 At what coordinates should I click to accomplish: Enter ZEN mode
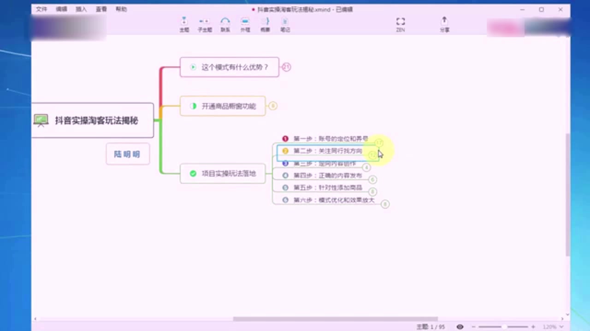pyautogui.click(x=401, y=24)
